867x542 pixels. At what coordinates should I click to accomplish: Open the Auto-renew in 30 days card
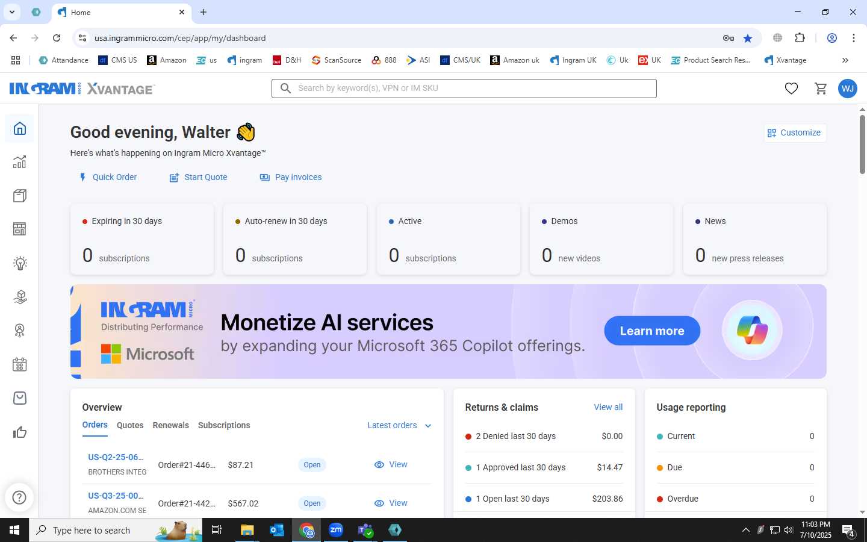pyautogui.click(x=295, y=239)
